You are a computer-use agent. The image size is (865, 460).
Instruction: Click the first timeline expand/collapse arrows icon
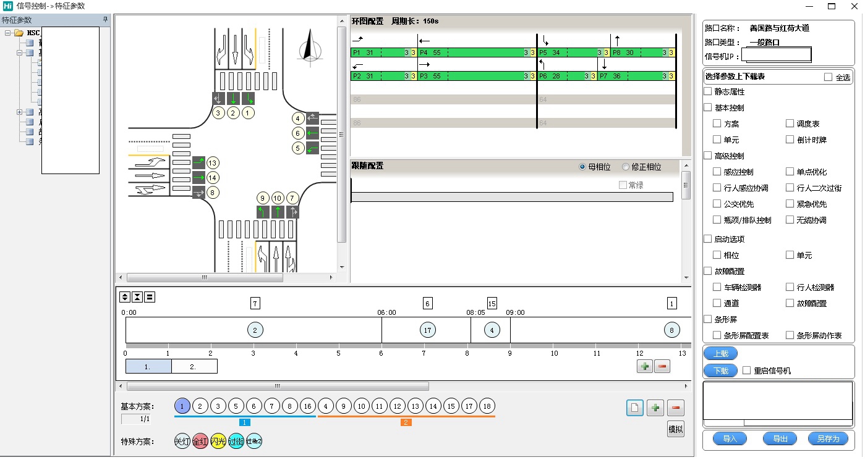pyautogui.click(x=125, y=297)
